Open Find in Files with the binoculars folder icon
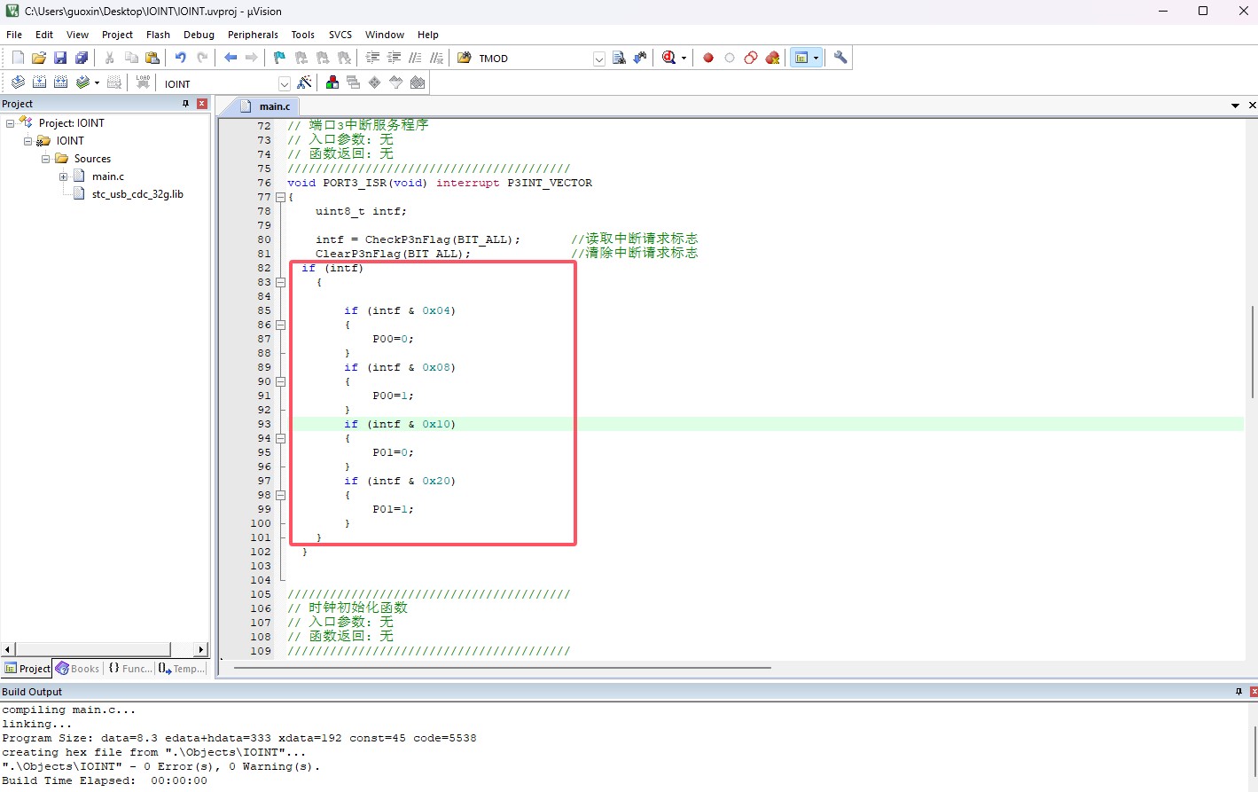This screenshot has height=792, width=1258. coord(465,58)
